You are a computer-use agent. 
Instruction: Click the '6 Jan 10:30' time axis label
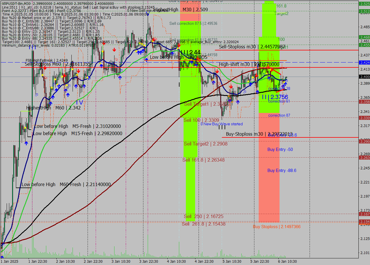(287, 261)
